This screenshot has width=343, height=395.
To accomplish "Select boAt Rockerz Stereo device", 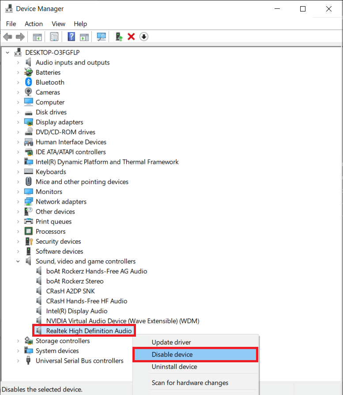I will click(x=75, y=281).
